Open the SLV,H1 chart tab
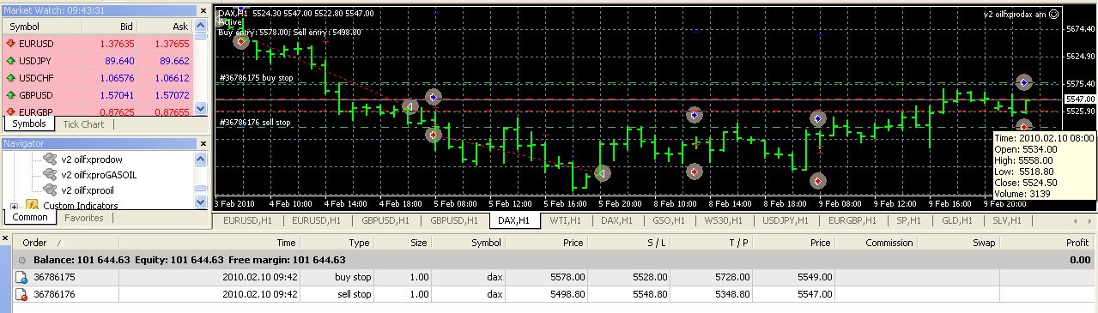The image size is (1098, 313). click(1008, 220)
